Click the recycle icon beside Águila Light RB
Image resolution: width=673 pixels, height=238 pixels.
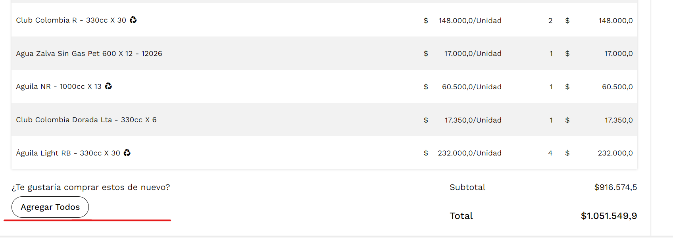(x=127, y=153)
